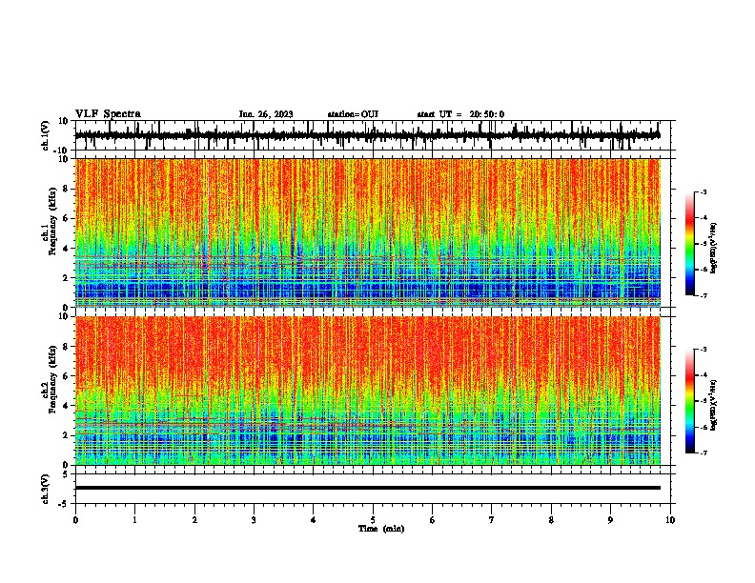Click the ch.2 color scale bar
This screenshot has width=755, height=583.
click(689, 401)
